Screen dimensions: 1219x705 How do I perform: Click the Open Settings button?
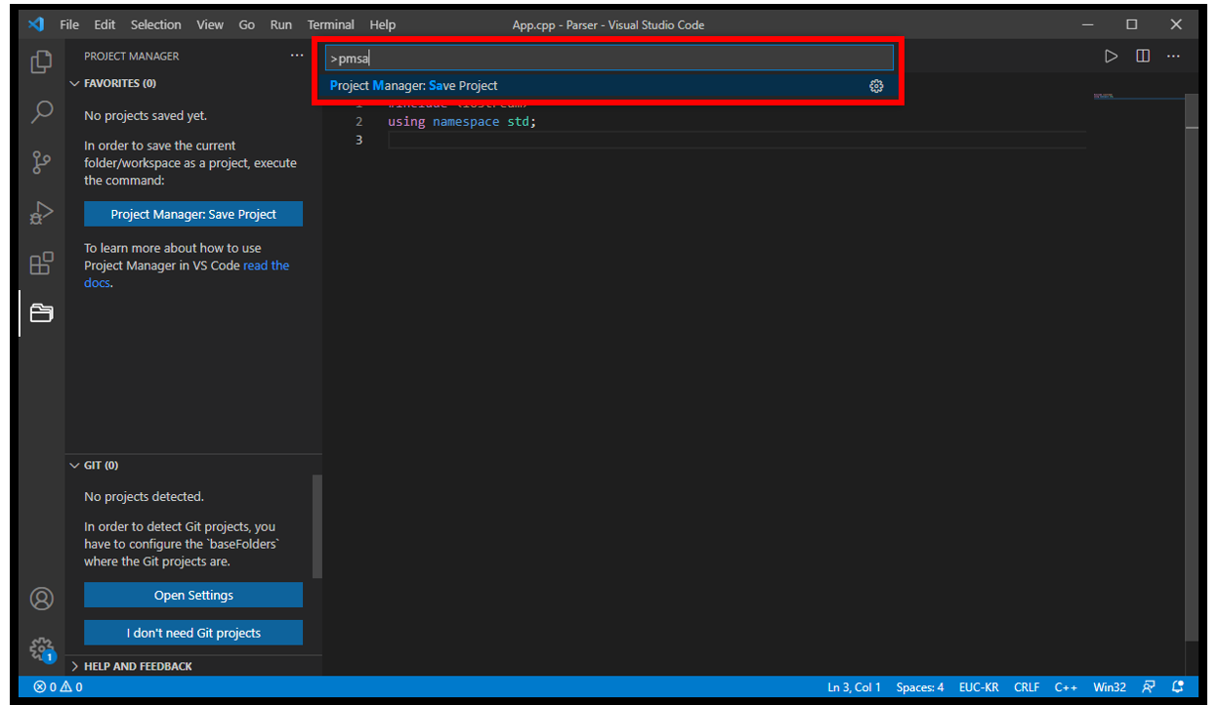click(193, 595)
